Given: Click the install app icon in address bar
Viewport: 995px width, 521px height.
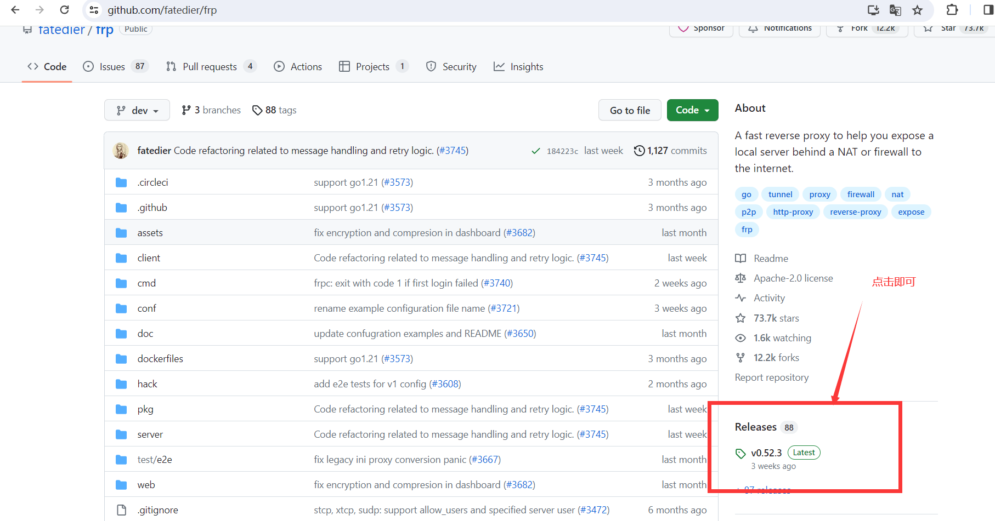Looking at the screenshot, I should pyautogui.click(x=873, y=10).
